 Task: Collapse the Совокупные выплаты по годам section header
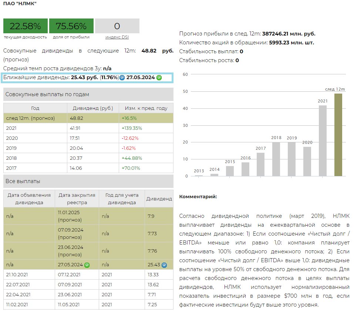coord(88,94)
